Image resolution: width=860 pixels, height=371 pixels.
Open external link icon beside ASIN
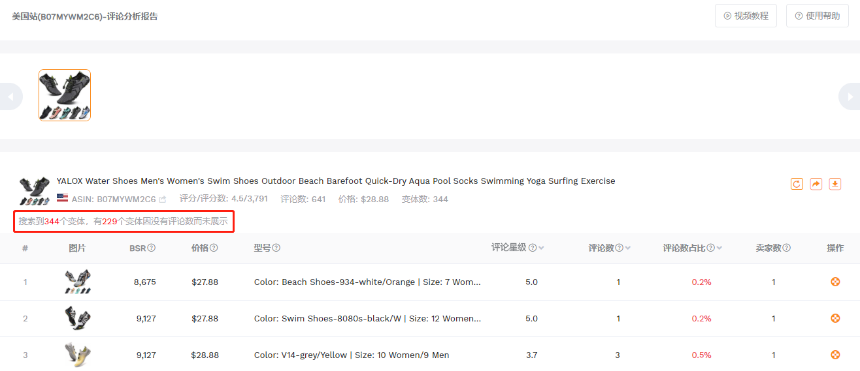[x=162, y=200]
